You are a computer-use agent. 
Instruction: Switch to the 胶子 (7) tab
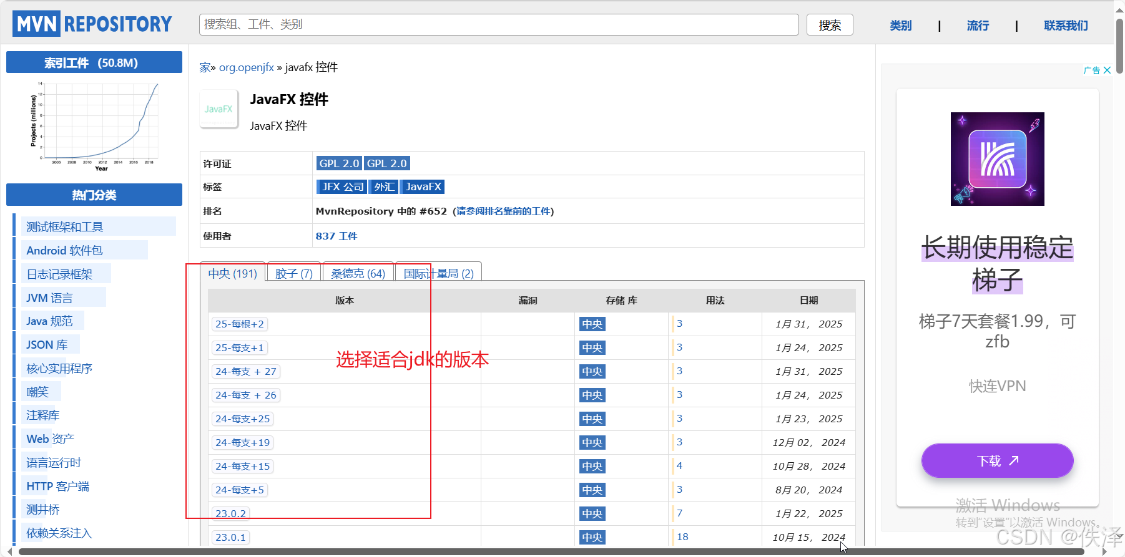pos(293,273)
